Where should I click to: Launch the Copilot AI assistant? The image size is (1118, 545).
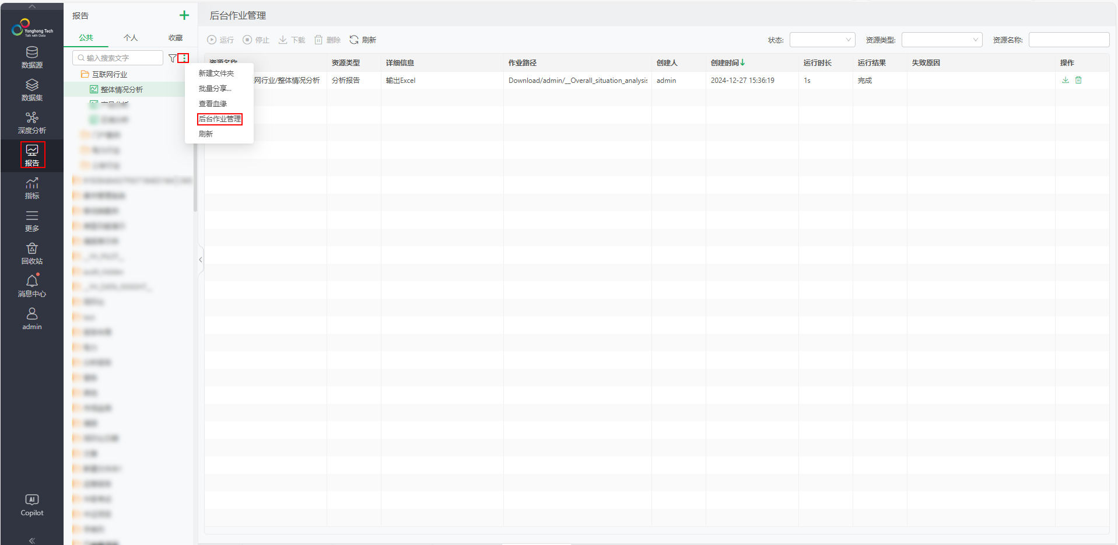tap(32, 505)
